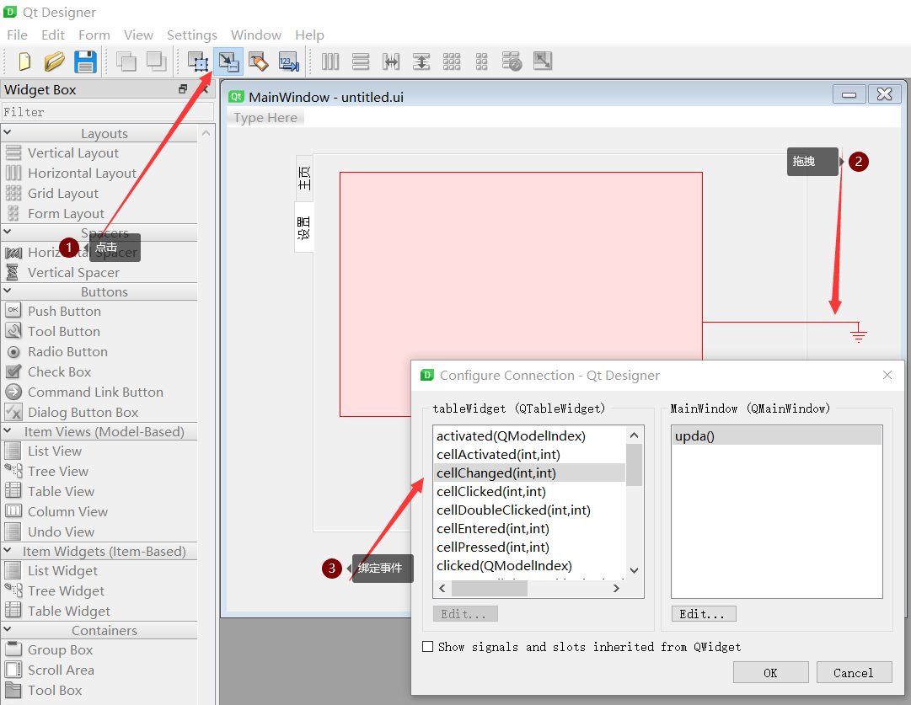The image size is (911, 705).
Task: Select Vertical Layout in Widget Box
Action: [x=72, y=152]
